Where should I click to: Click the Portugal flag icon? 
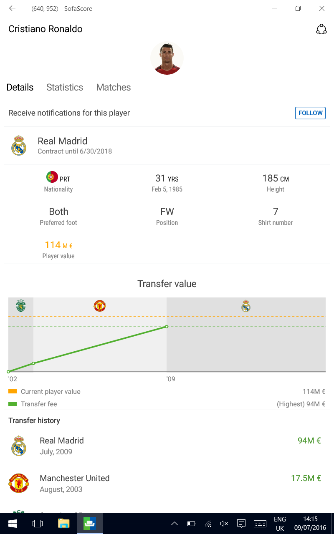tap(52, 177)
